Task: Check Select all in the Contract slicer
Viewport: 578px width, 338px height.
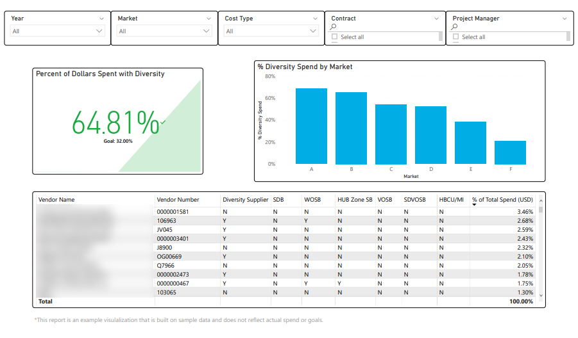Action: coord(335,37)
